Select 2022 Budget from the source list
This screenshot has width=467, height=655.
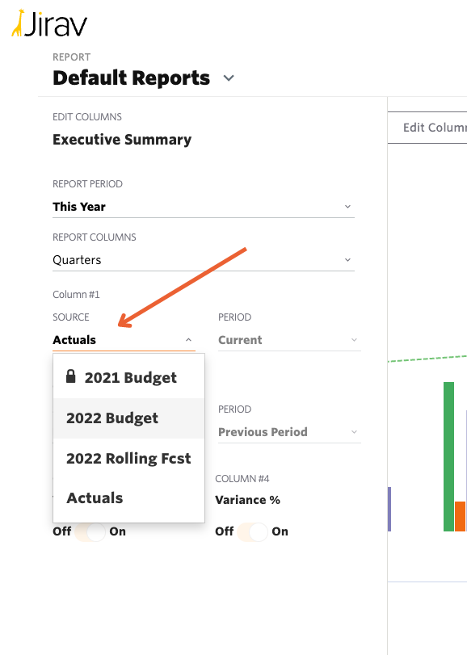[111, 418]
